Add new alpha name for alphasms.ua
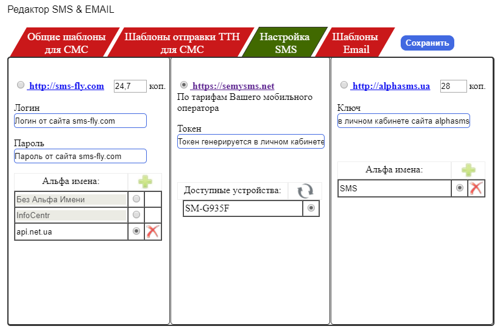This screenshot has width=503, height=329. [468, 171]
